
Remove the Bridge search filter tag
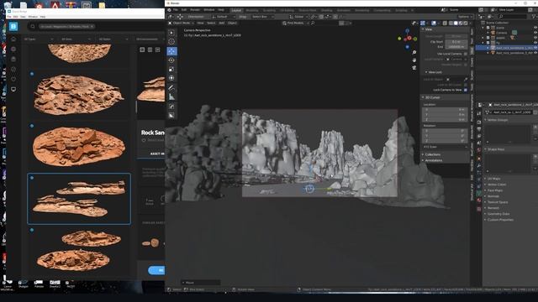[92, 26]
